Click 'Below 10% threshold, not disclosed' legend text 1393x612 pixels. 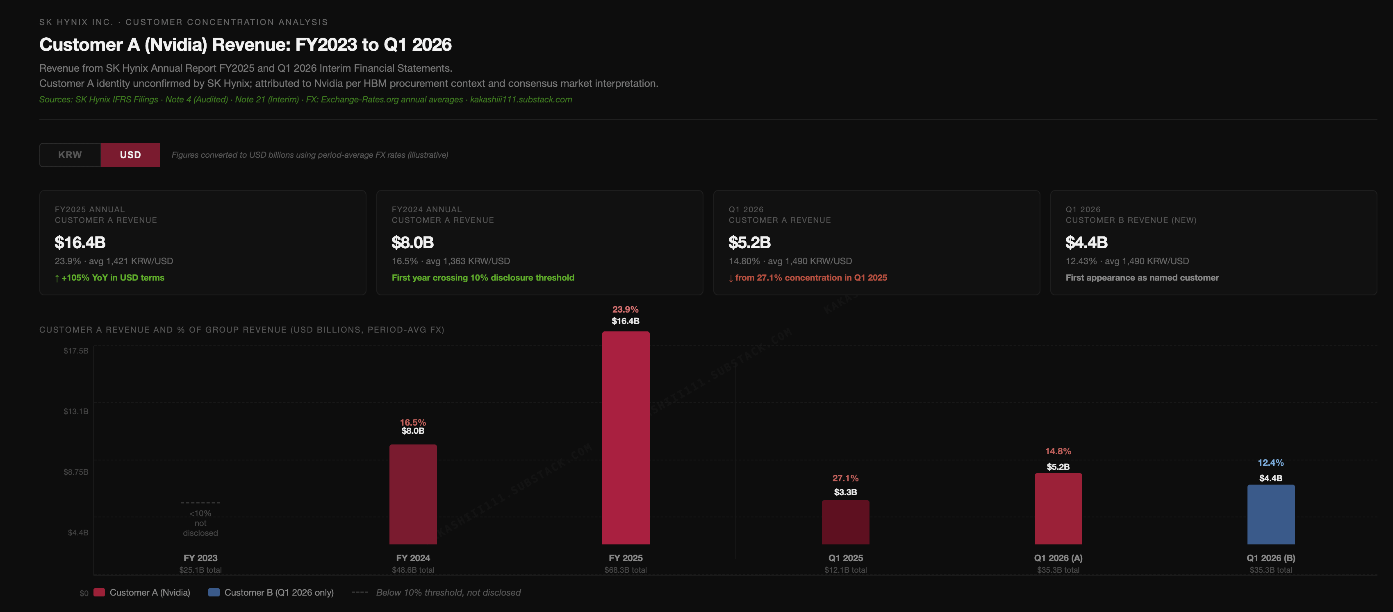point(448,593)
